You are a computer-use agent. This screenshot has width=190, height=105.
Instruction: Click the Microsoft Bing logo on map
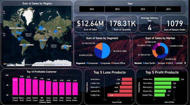tap(8, 64)
